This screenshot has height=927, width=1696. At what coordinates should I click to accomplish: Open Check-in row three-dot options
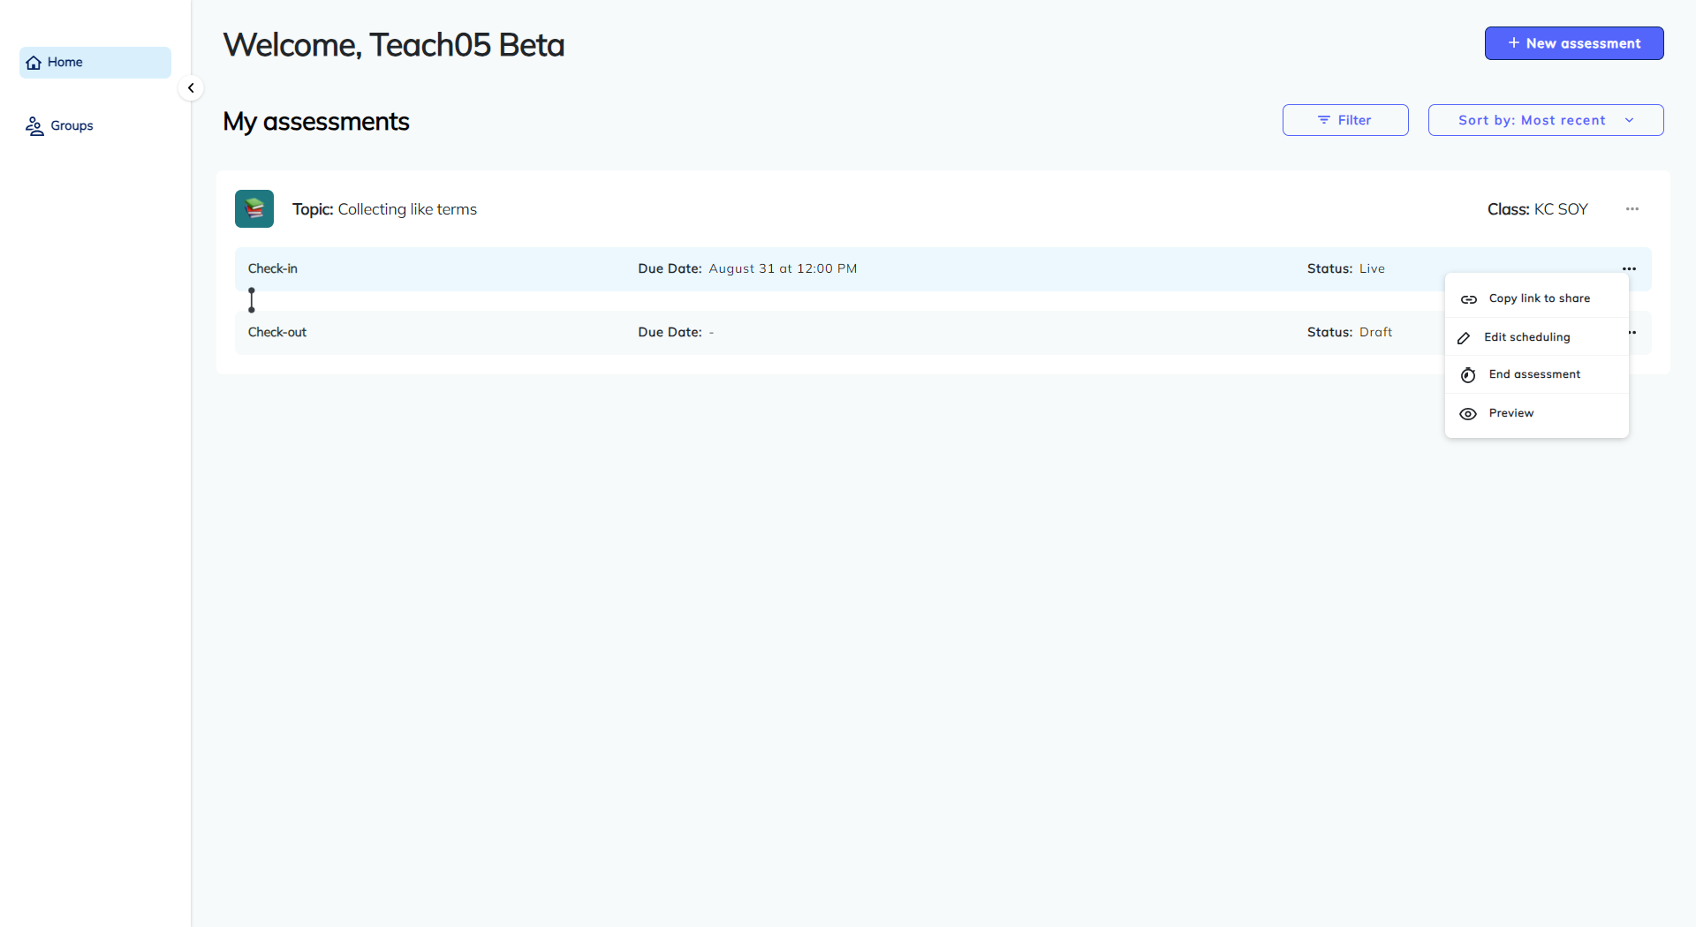pos(1630,269)
